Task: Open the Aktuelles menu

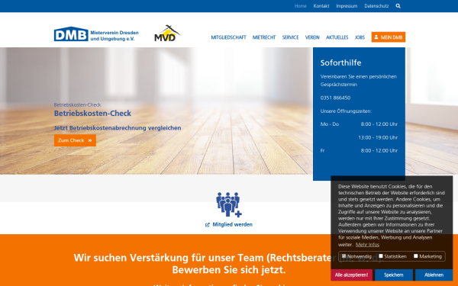Action: (337, 37)
